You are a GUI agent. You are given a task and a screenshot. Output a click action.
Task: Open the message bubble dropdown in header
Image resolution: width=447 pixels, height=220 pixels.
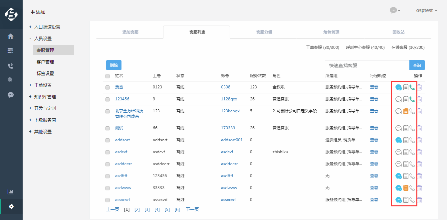click(395, 10)
